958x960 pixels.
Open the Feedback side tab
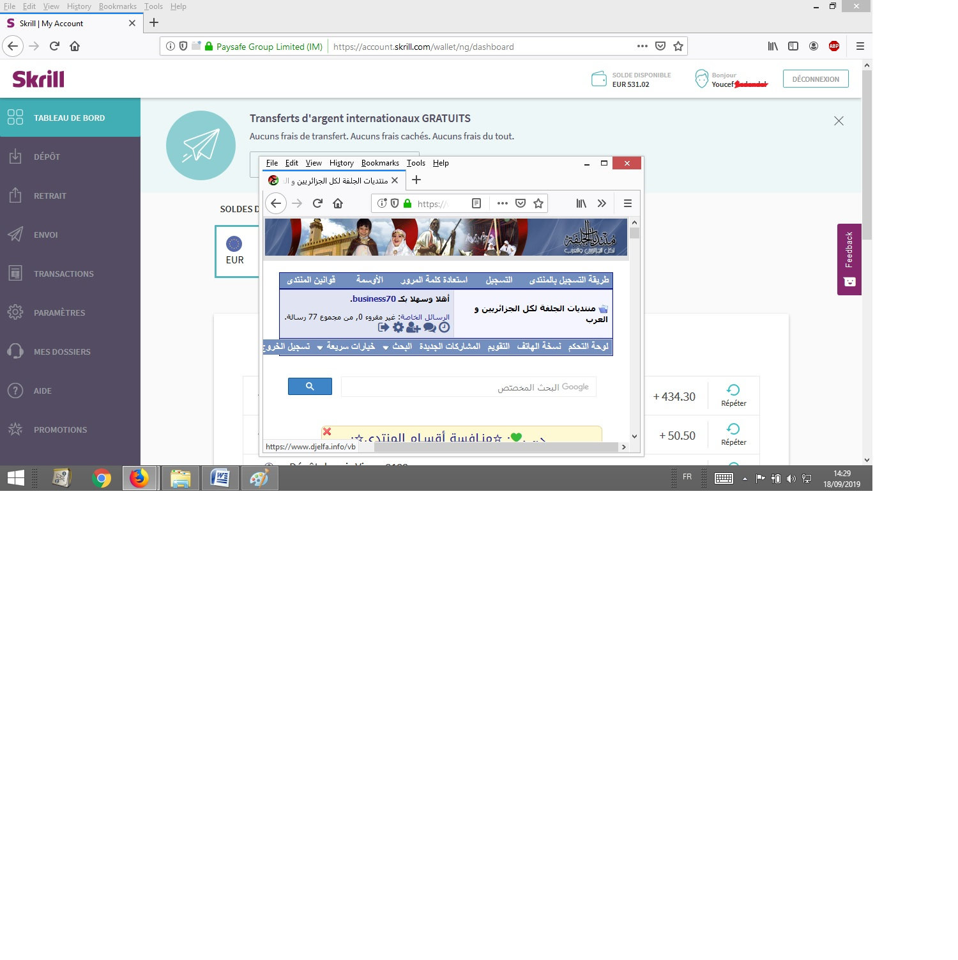tap(849, 259)
